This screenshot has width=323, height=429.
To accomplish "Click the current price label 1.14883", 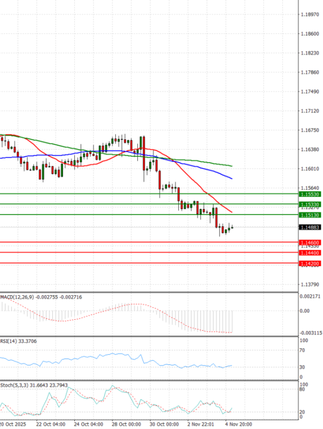I will point(311,227).
